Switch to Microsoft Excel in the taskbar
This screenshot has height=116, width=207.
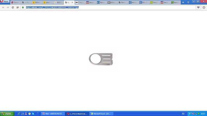[102, 114]
